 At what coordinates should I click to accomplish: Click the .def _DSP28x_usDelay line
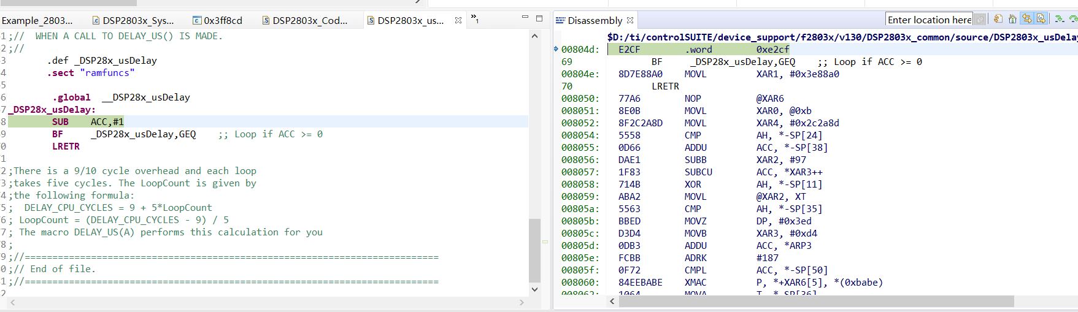(102, 61)
